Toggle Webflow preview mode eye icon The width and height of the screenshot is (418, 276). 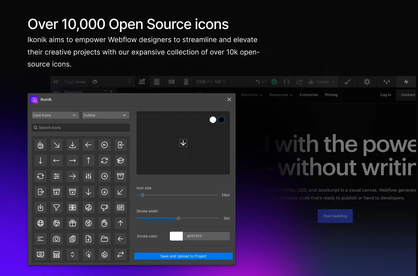(x=95, y=82)
